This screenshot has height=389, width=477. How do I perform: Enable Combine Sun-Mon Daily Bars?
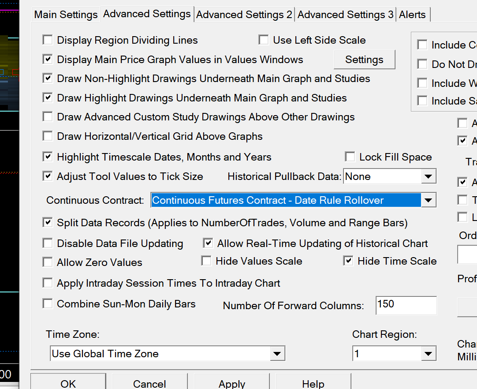point(48,304)
